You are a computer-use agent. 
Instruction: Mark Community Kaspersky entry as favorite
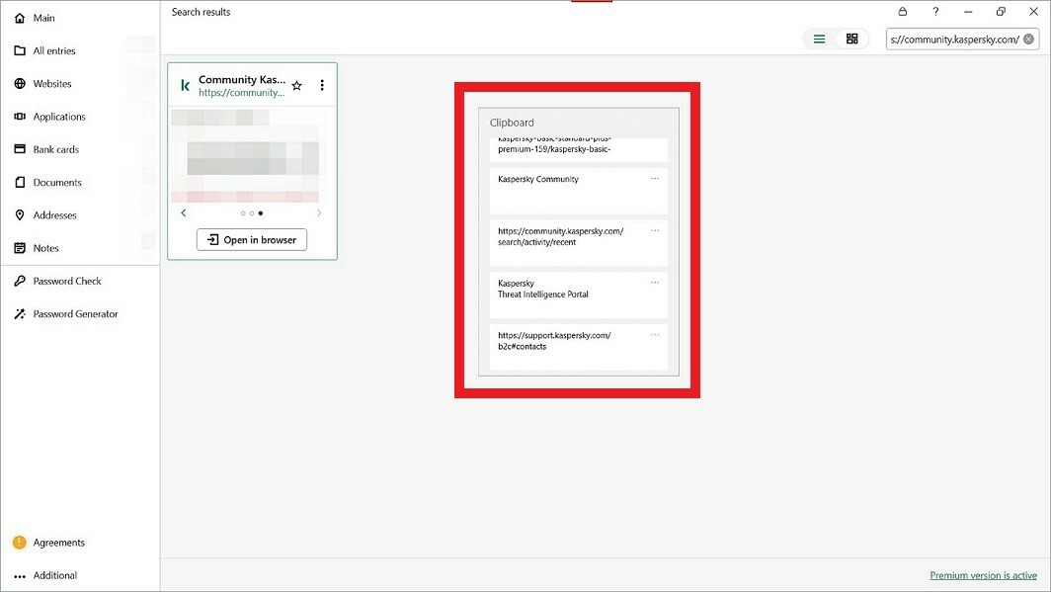click(x=297, y=86)
